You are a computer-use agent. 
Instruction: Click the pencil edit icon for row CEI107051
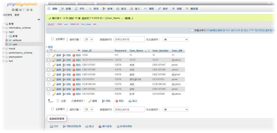click(x=54, y=79)
